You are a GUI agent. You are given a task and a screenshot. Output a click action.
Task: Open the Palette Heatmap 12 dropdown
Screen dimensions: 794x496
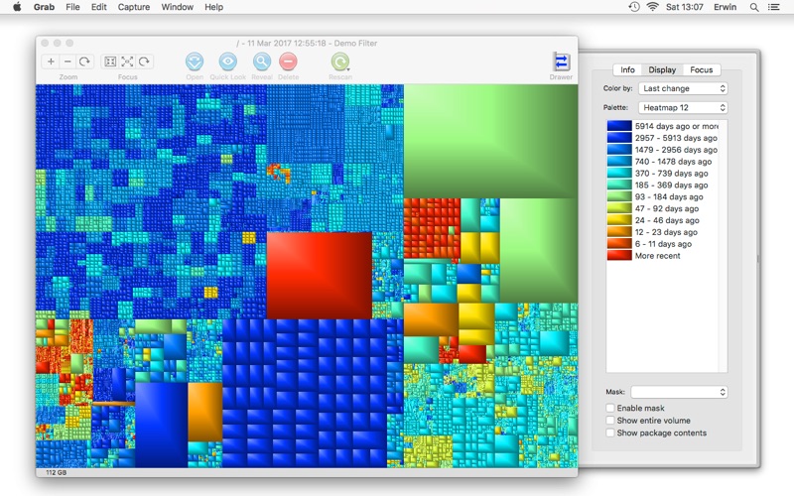[x=683, y=108]
